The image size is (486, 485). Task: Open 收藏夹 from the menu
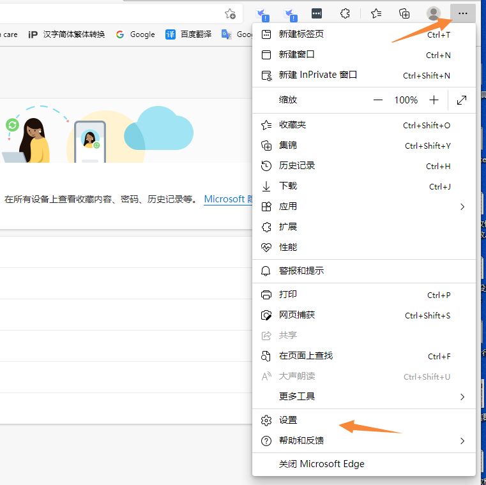[364, 125]
